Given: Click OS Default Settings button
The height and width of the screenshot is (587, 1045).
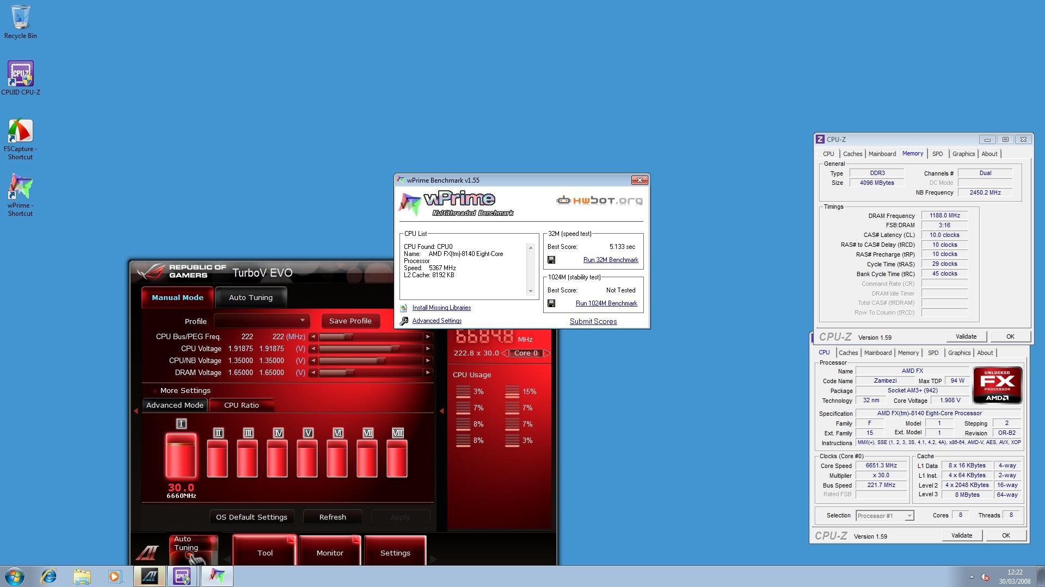Looking at the screenshot, I should 251,517.
